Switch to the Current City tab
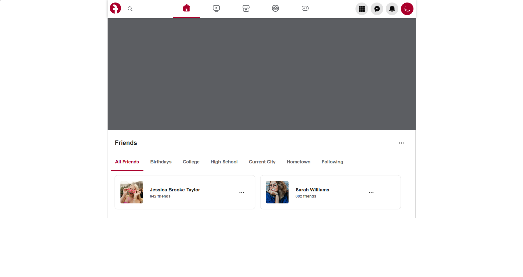This screenshot has height=277, width=523. point(262,162)
